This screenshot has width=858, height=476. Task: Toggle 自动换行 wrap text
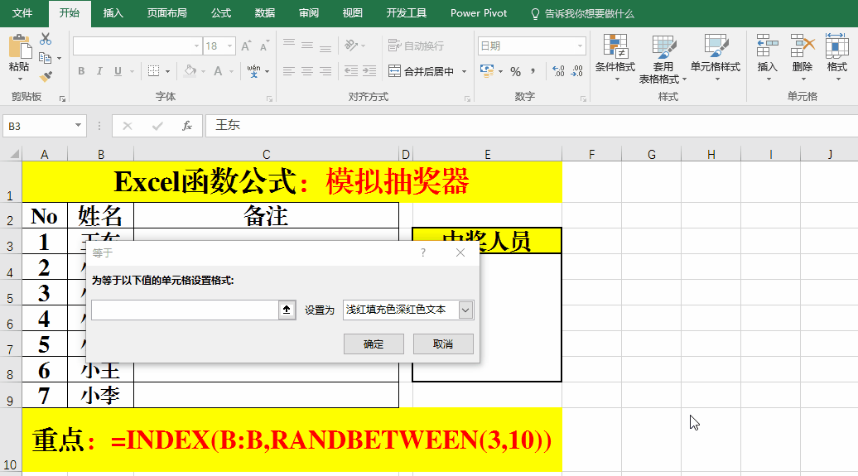(416, 46)
